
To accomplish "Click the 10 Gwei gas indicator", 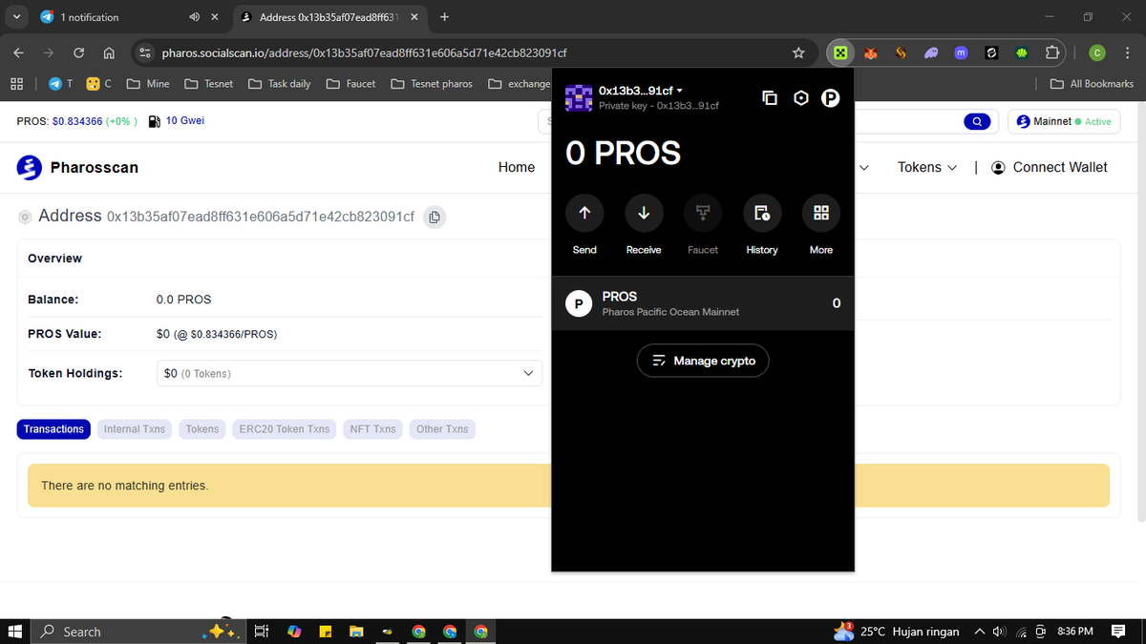I will pyautogui.click(x=177, y=120).
